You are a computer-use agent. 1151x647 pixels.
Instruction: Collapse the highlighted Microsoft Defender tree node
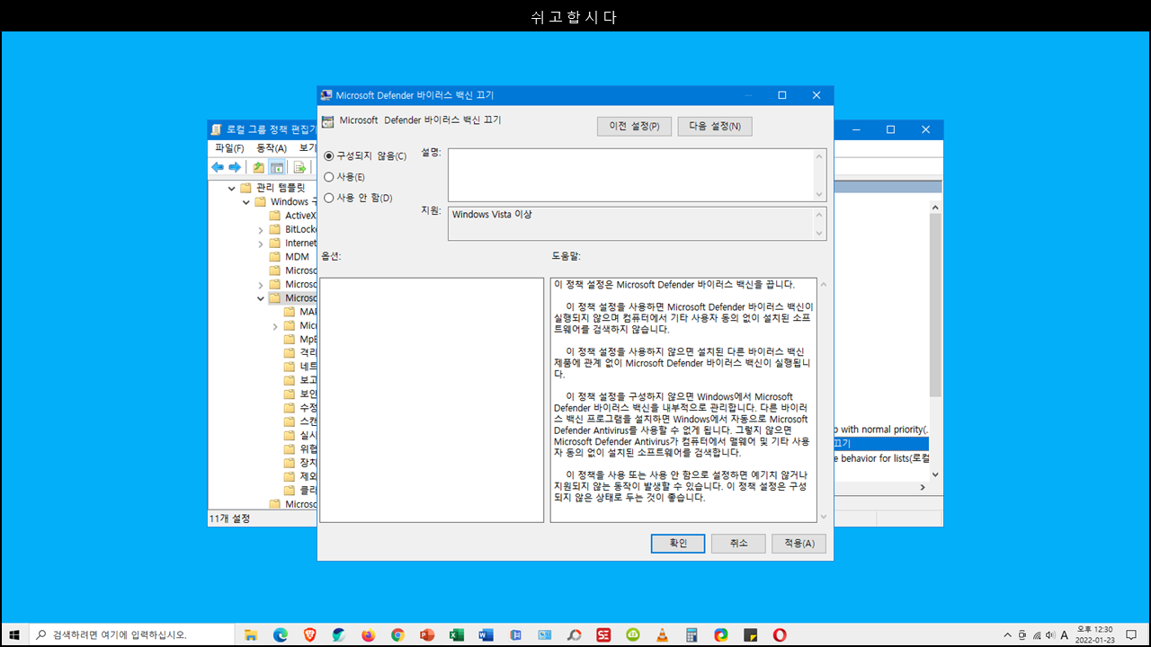point(261,298)
